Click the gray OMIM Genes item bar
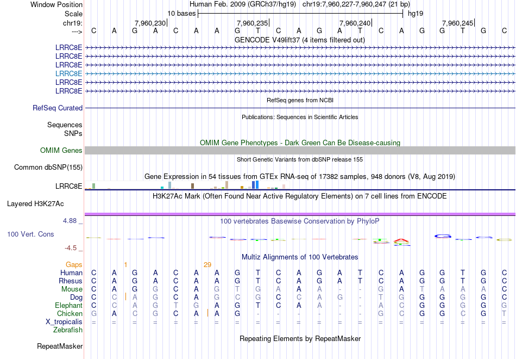This screenshot has height=359, width=516. tap(300, 150)
